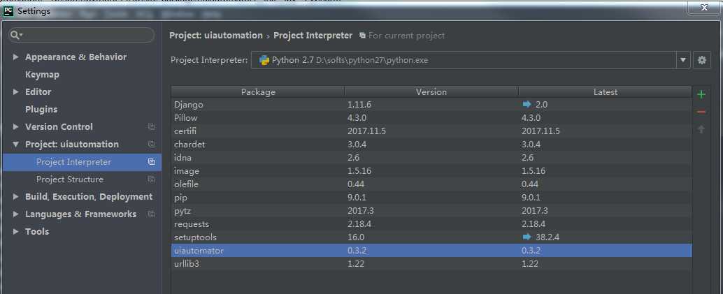Select the uiautomator package row
The image size is (723, 294).
click(x=431, y=251)
